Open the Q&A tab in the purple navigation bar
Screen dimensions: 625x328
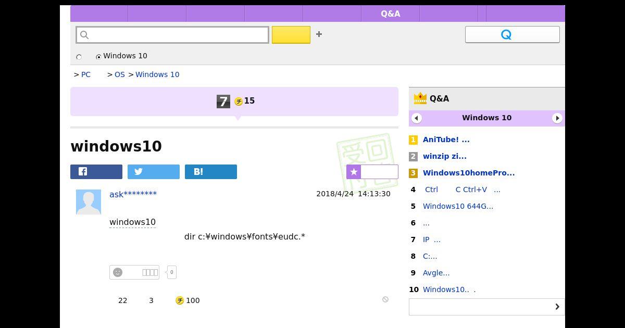391,14
